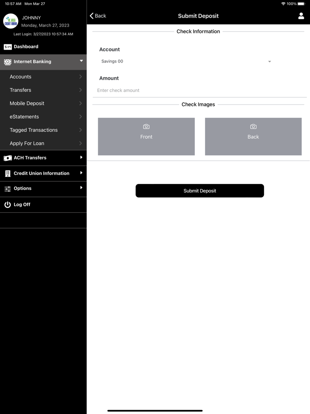
Task: Collapse the Internet Banking section arrow
Action: pos(81,61)
